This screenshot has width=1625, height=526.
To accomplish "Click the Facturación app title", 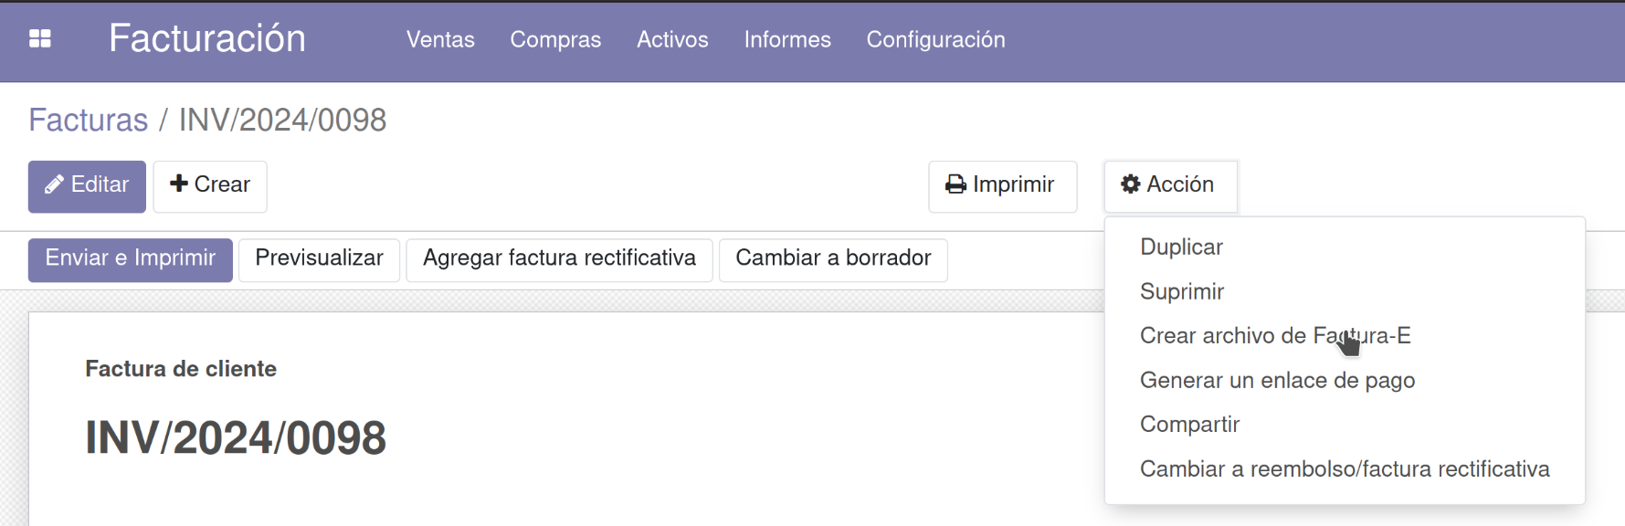I will coord(207,38).
